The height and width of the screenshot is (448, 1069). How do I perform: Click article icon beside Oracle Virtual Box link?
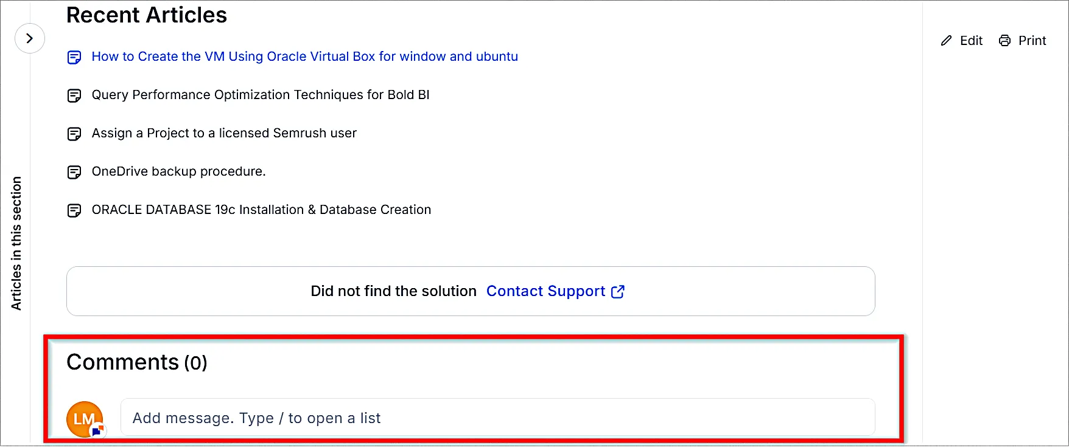pyautogui.click(x=74, y=58)
